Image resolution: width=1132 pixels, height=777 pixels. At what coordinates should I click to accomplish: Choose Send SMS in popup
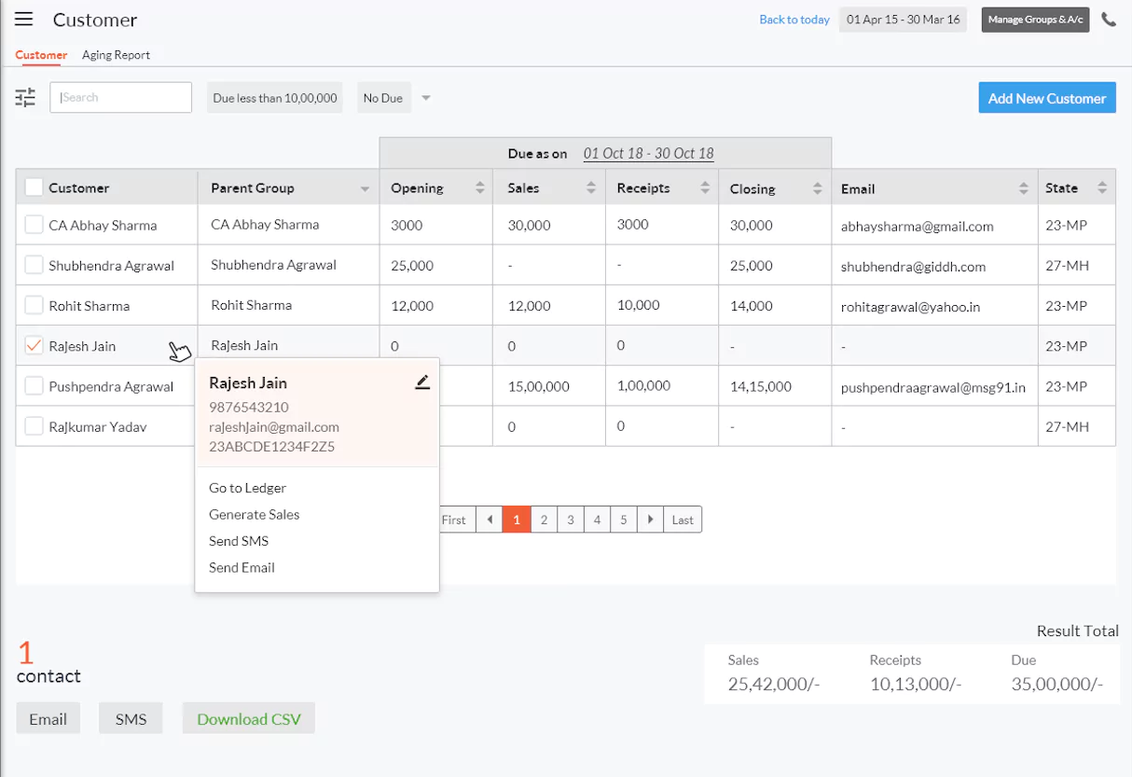click(x=239, y=541)
